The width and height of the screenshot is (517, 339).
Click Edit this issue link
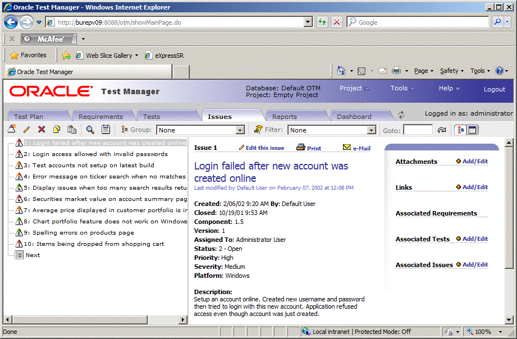(x=265, y=148)
